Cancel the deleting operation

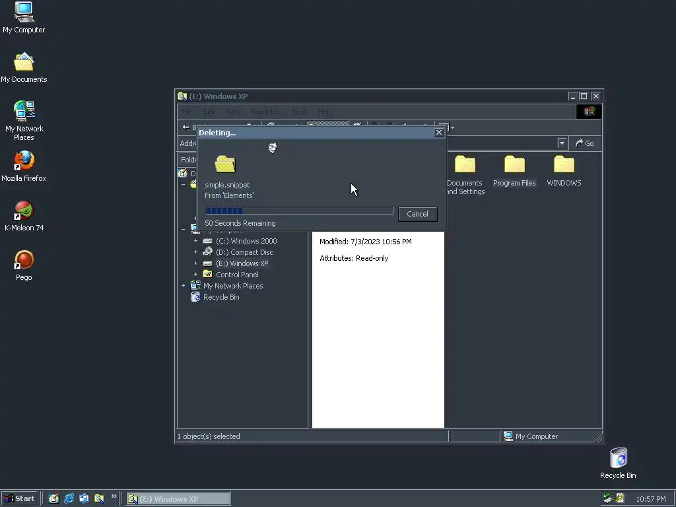pos(417,214)
